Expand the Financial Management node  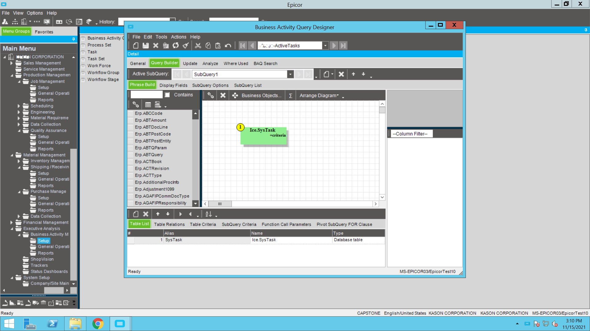coord(11,223)
